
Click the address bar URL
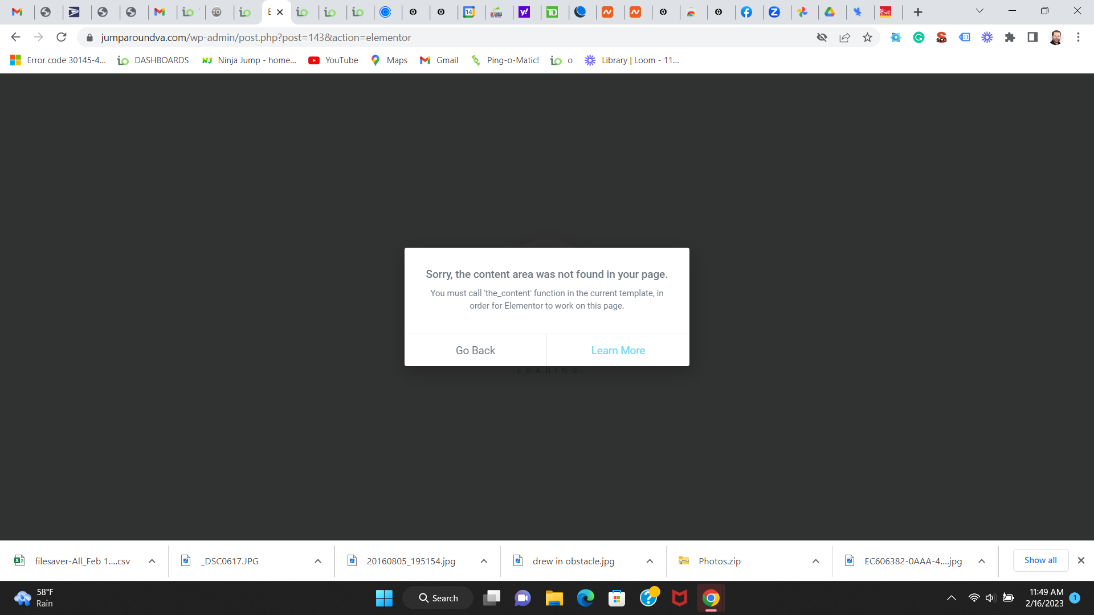point(256,38)
